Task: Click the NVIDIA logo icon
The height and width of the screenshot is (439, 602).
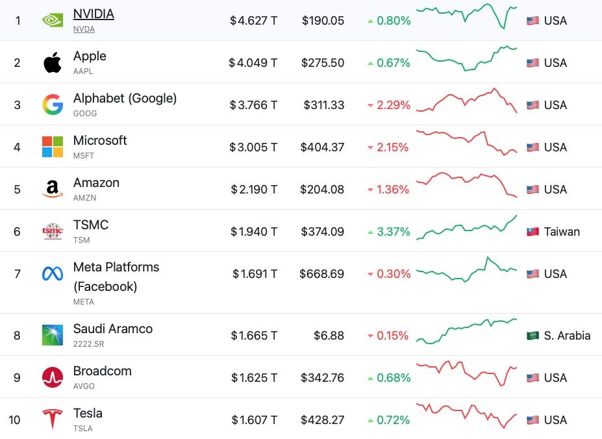Action: coord(53,20)
